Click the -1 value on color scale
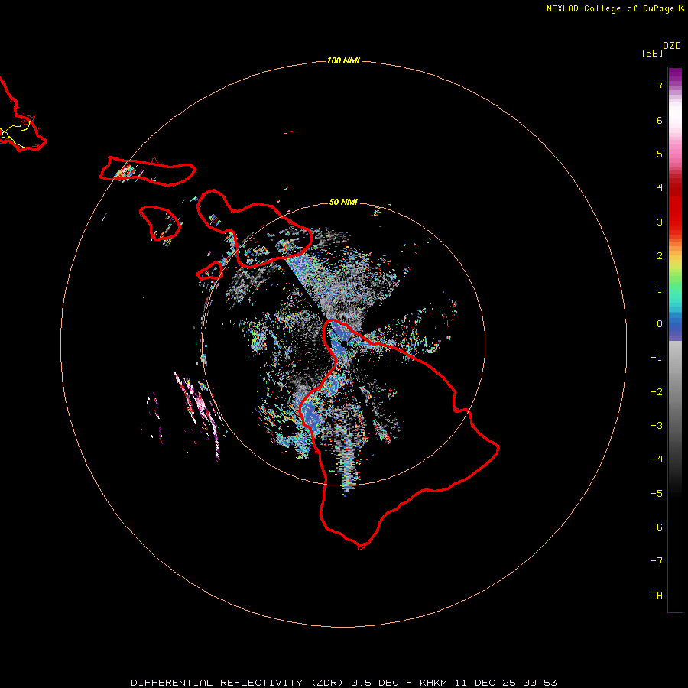688x688 pixels. point(657,358)
